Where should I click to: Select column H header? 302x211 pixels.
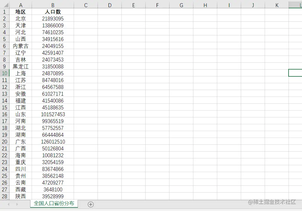click(205, 5)
